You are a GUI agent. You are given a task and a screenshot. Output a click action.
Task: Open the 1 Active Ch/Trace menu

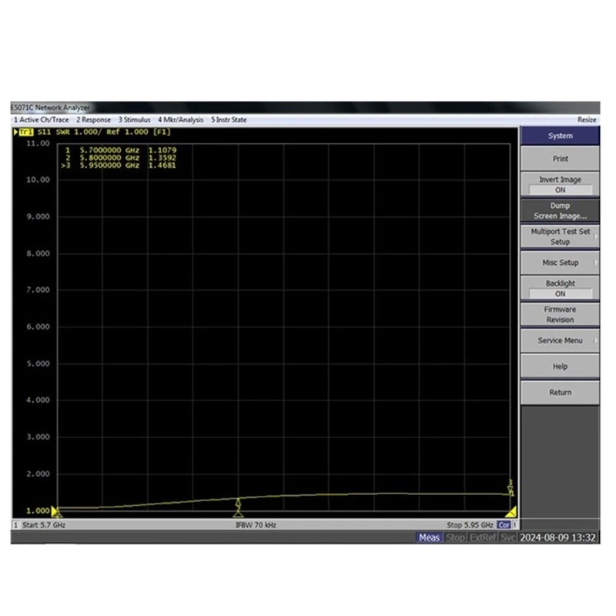[42, 120]
